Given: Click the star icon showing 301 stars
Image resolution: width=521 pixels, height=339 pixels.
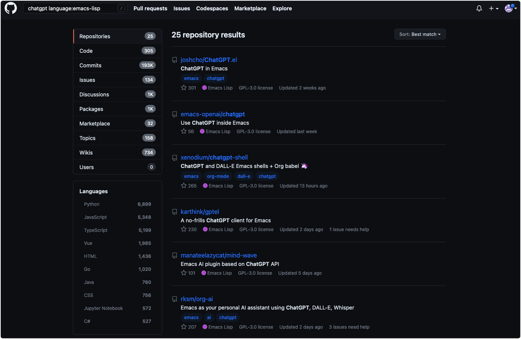Looking at the screenshot, I should tap(184, 88).
